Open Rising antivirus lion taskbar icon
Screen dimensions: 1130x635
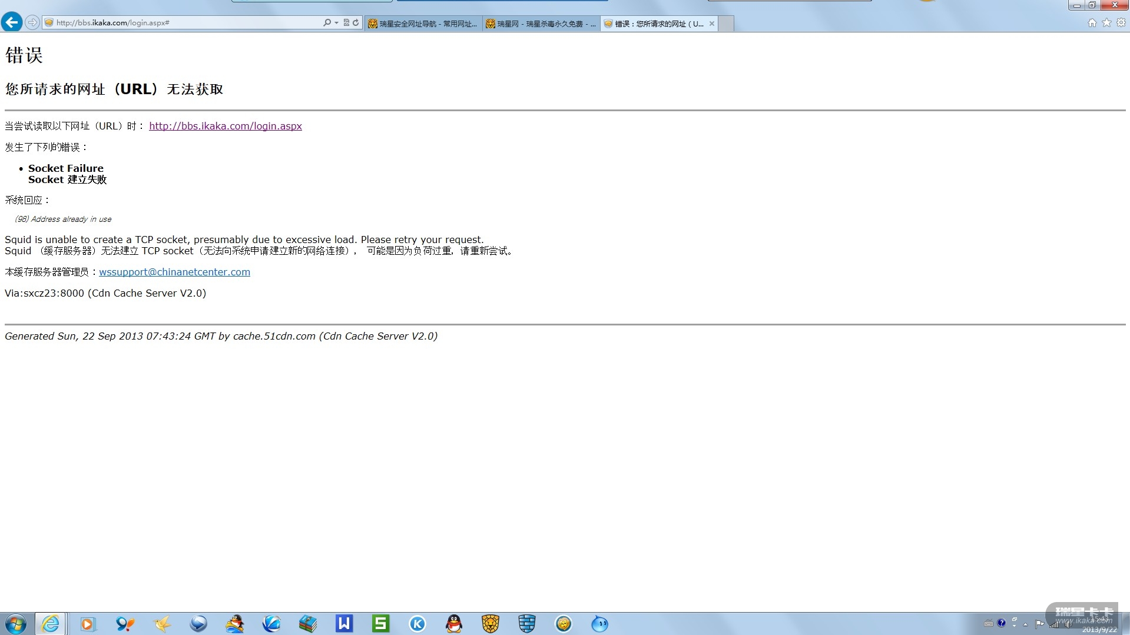click(491, 624)
